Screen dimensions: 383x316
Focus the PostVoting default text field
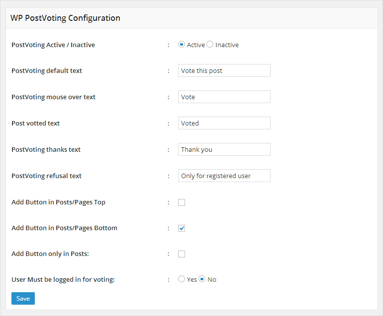click(x=224, y=70)
